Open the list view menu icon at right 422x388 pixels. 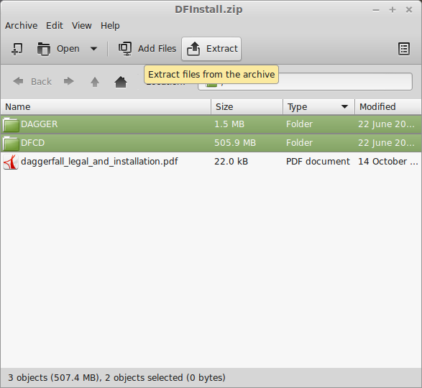404,49
